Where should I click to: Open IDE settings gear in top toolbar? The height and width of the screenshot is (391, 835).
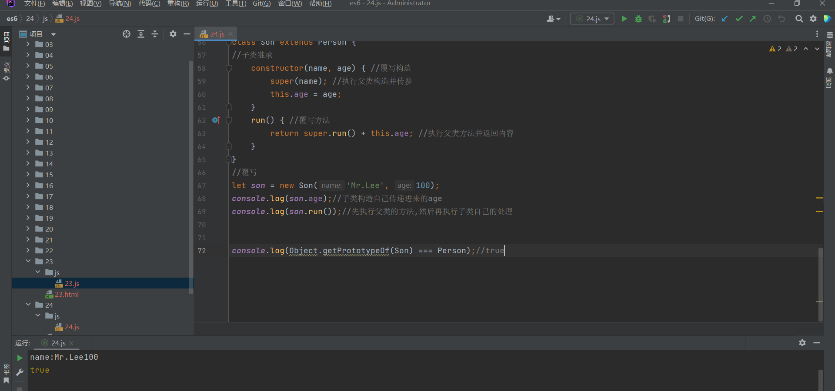(813, 19)
